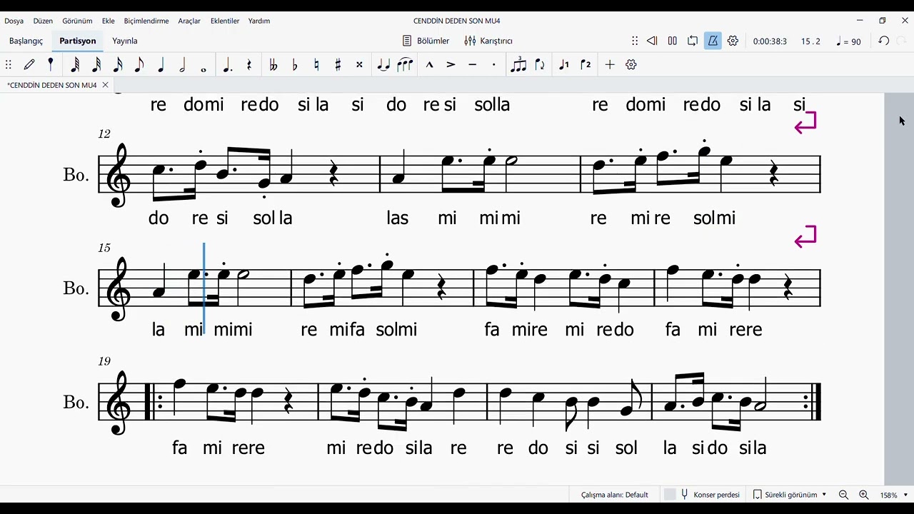Apply flat accidental
This screenshot has height=514, width=914.
coord(295,64)
